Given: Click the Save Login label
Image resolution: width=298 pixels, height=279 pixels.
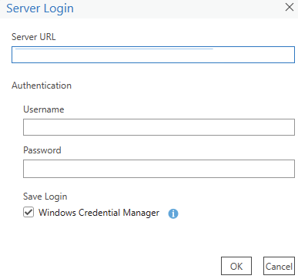Looking at the screenshot, I should pos(45,197).
